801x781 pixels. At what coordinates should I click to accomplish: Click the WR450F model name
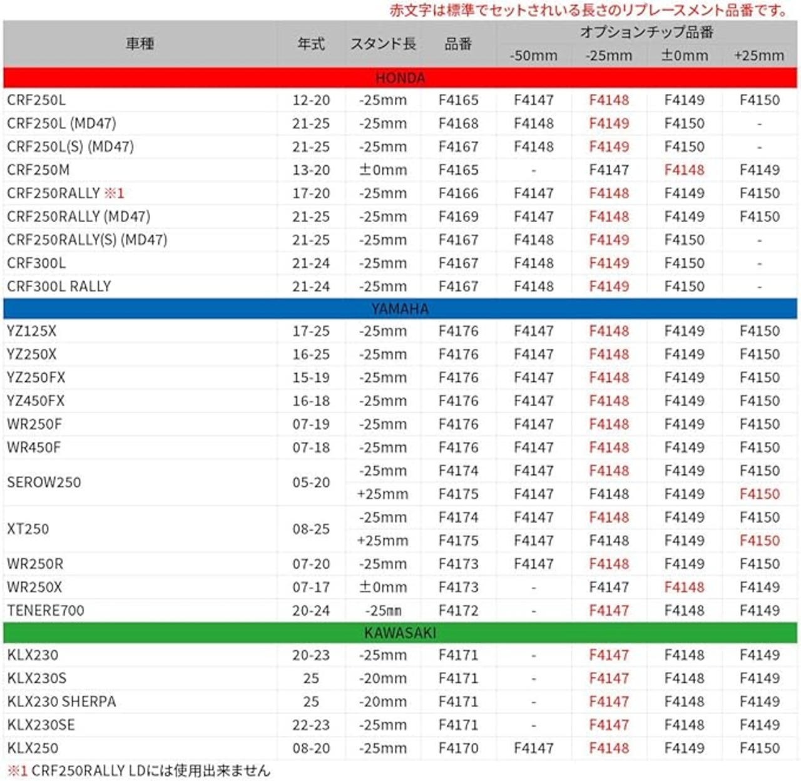[34, 447]
